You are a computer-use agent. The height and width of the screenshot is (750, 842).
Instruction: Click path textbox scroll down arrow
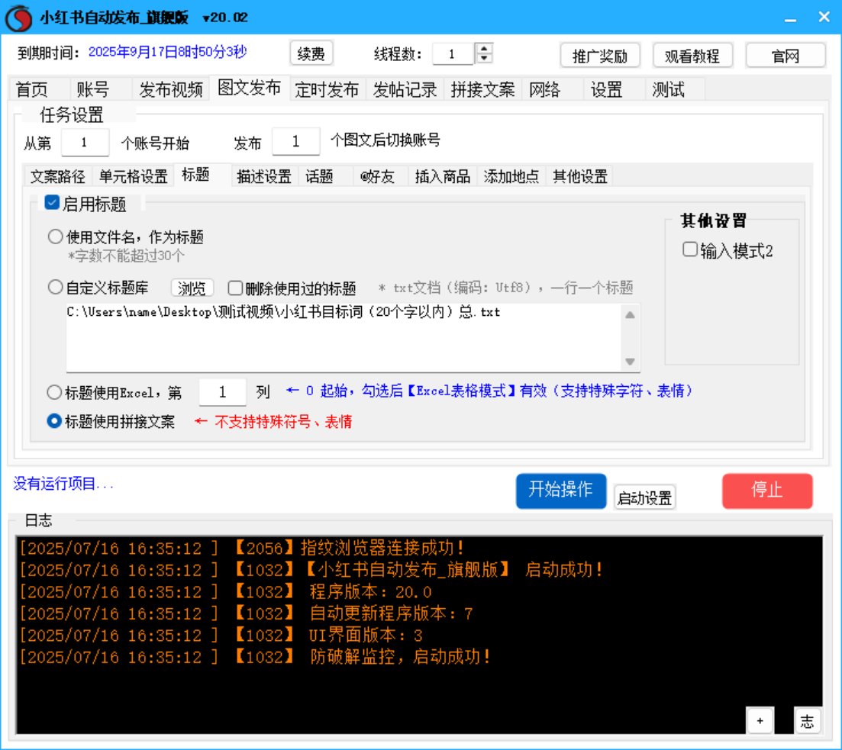pyautogui.click(x=630, y=362)
